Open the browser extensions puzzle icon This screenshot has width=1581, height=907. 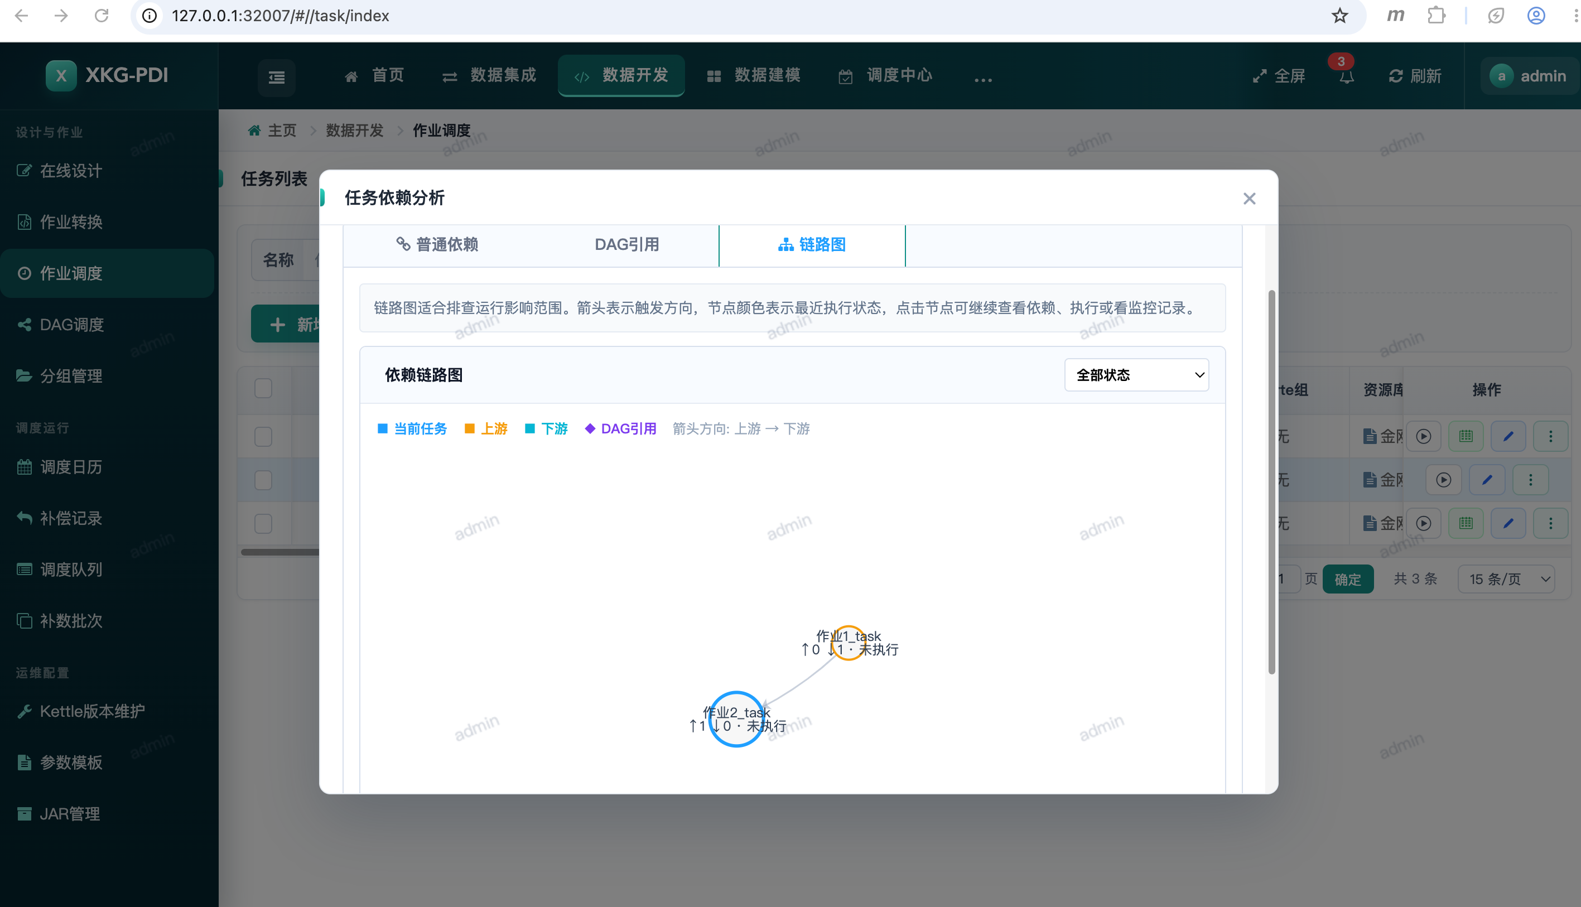[1437, 16]
